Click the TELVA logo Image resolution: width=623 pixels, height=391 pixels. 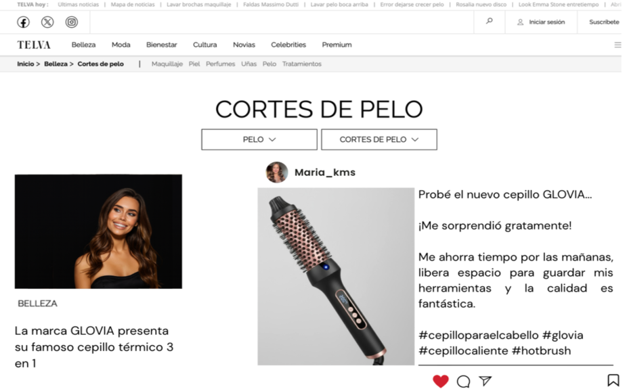tap(34, 45)
